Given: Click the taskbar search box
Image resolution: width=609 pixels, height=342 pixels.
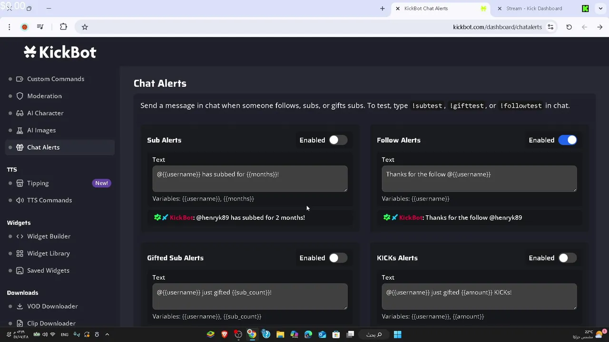Looking at the screenshot, I should [373, 334].
